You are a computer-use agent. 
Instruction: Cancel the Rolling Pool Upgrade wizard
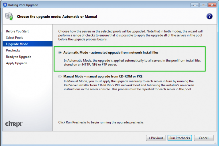click(204, 138)
